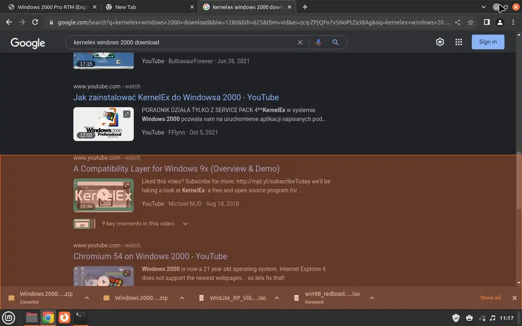Screen dimensions: 522x326
Task: Click the security shield tray icon
Action: tap(456, 318)
